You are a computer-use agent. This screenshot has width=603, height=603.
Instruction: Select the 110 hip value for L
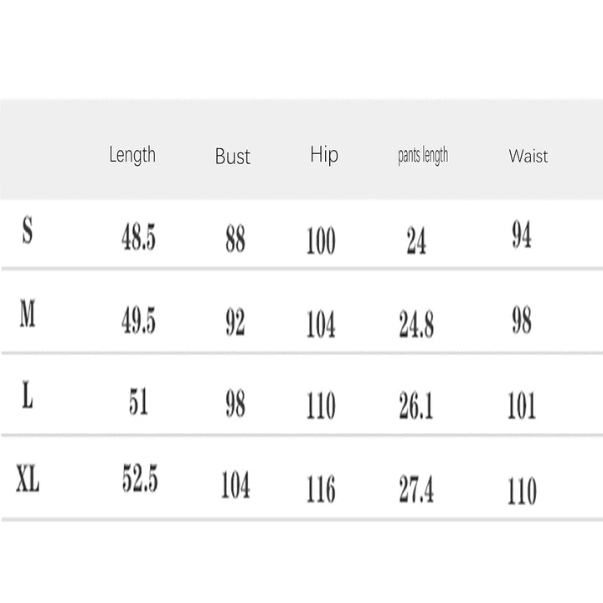pyautogui.click(x=321, y=406)
